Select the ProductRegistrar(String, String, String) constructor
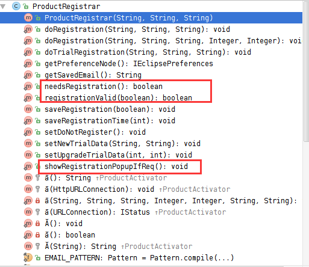This screenshot has height=267, width=309. [128, 18]
